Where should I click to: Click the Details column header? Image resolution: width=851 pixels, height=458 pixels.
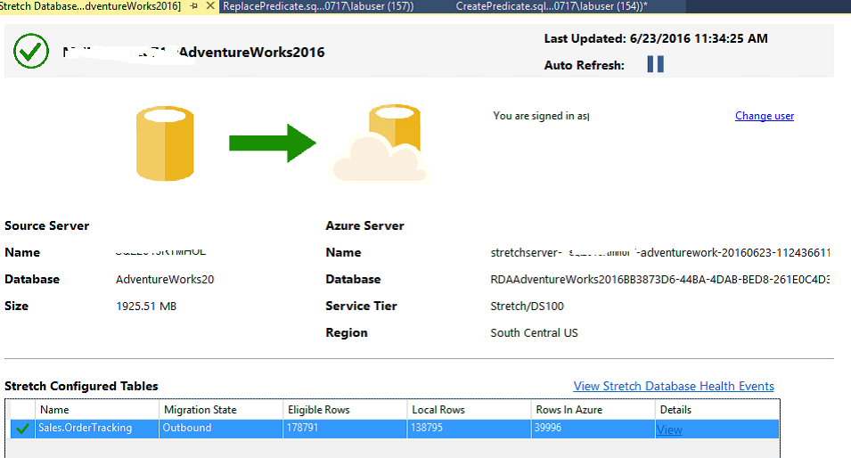[x=717, y=410]
